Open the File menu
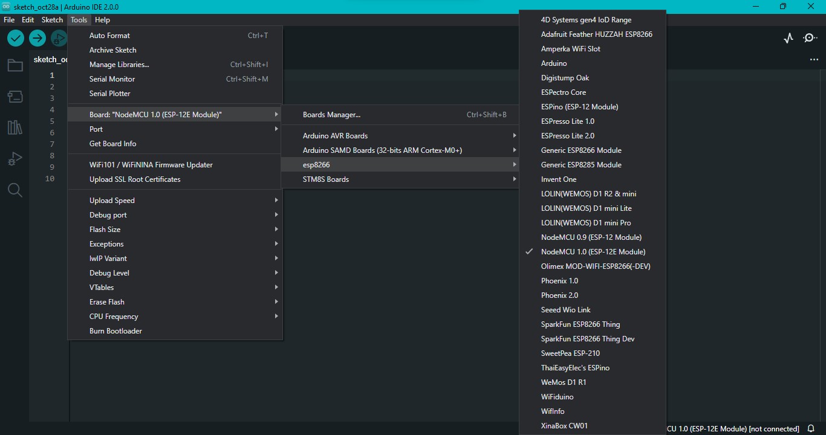Viewport: 826px width, 435px height. [x=9, y=20]
